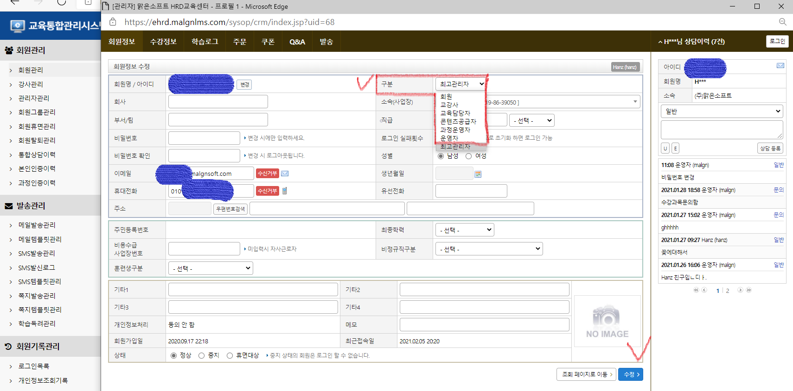Open the 구분 dropdown showing 최고관리자
The image size is (793, 391).
coord(461,84)
